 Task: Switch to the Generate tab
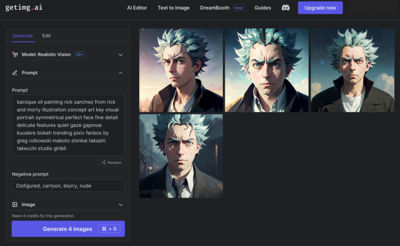point(22,36)
